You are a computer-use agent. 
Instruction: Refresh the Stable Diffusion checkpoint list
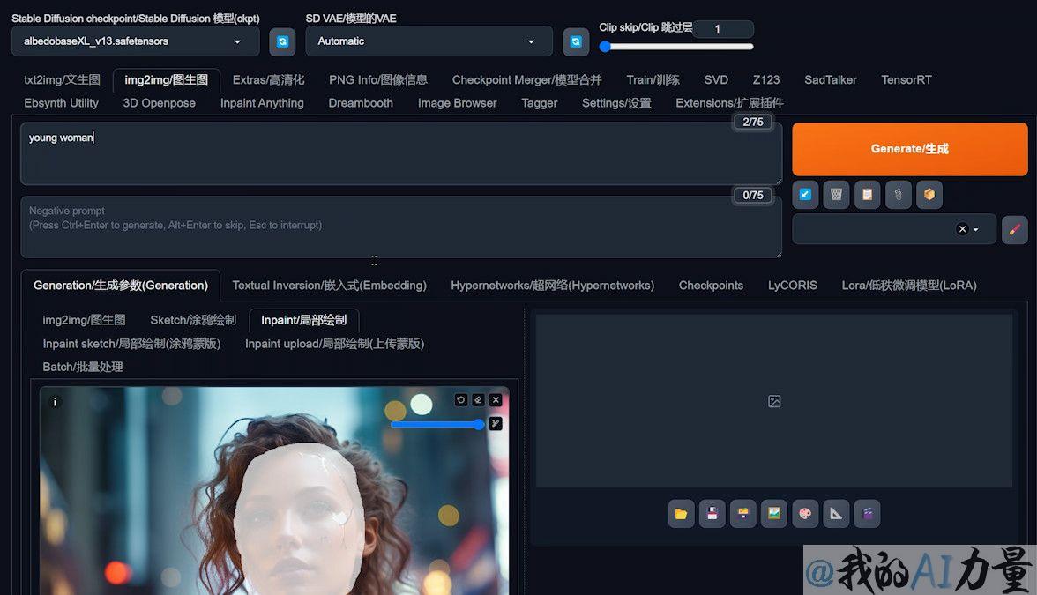pos(282,41)
